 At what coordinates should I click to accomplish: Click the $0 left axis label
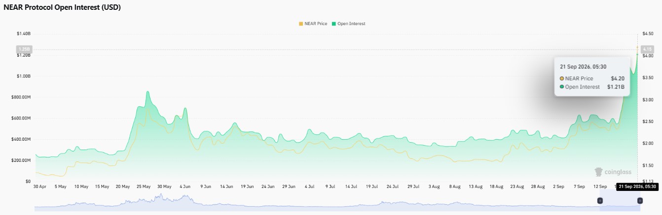pos(28,182)
